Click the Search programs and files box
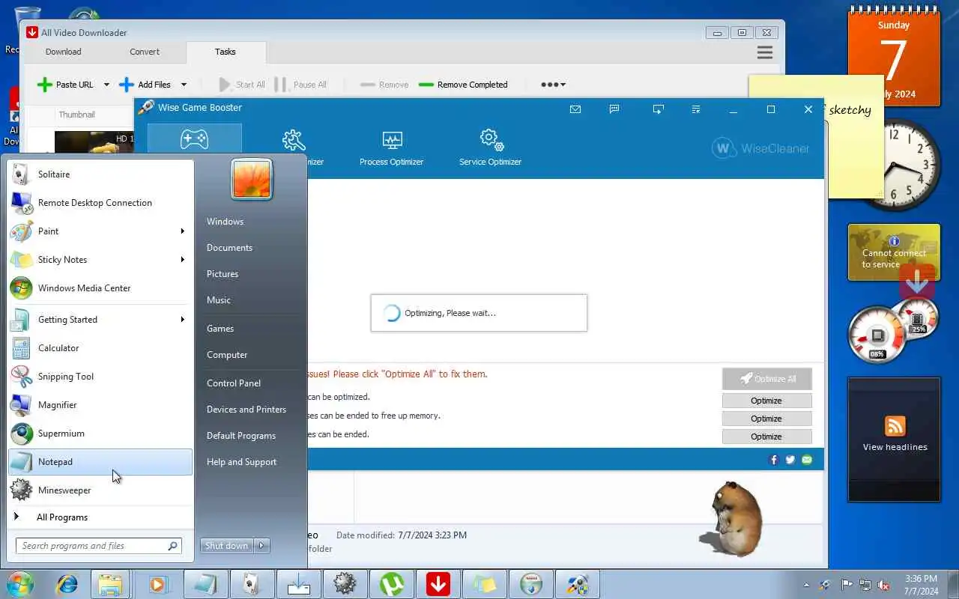 [x=98, y=546]
